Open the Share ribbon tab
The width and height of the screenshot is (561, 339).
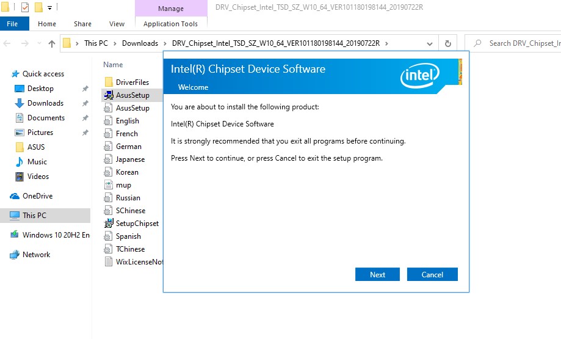click(x=82, y=24)
